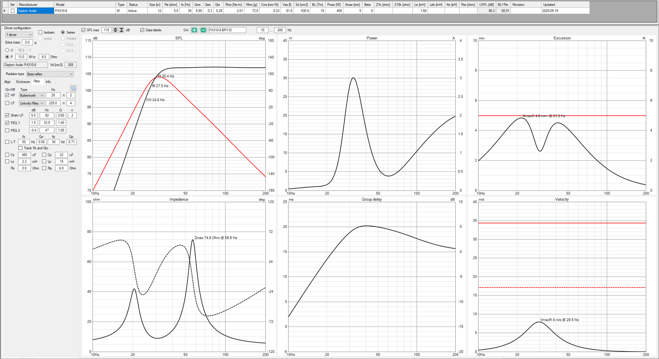Select the P power radio button
Viewport: 659px width, 359px height.
click(x=7, y=57)
